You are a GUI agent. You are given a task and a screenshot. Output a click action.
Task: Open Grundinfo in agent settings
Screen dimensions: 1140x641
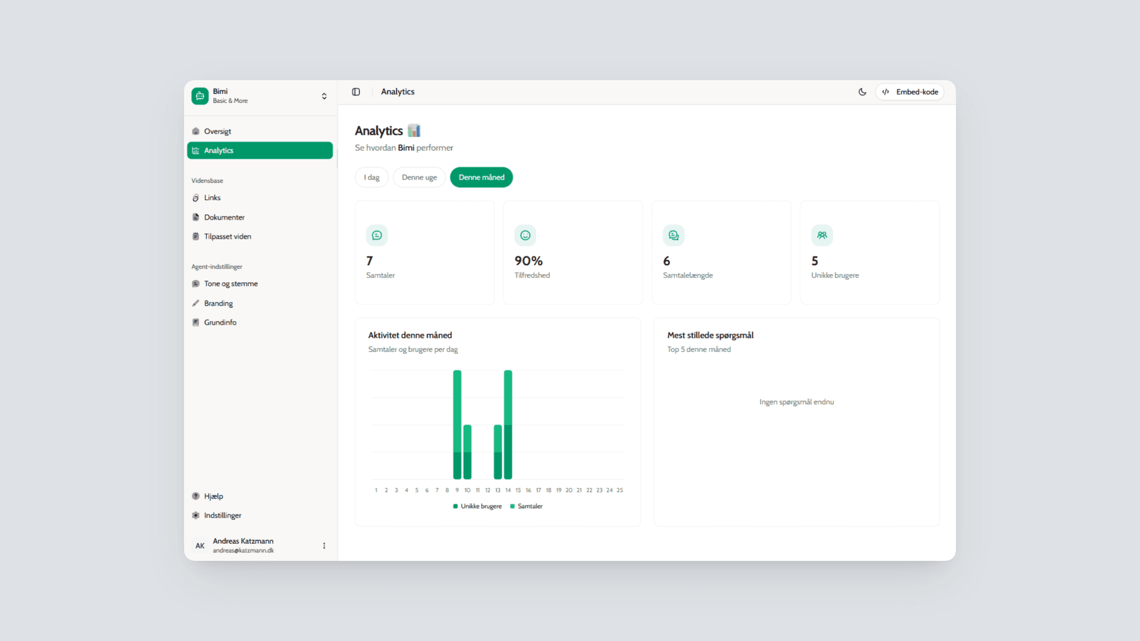point(197,322)
